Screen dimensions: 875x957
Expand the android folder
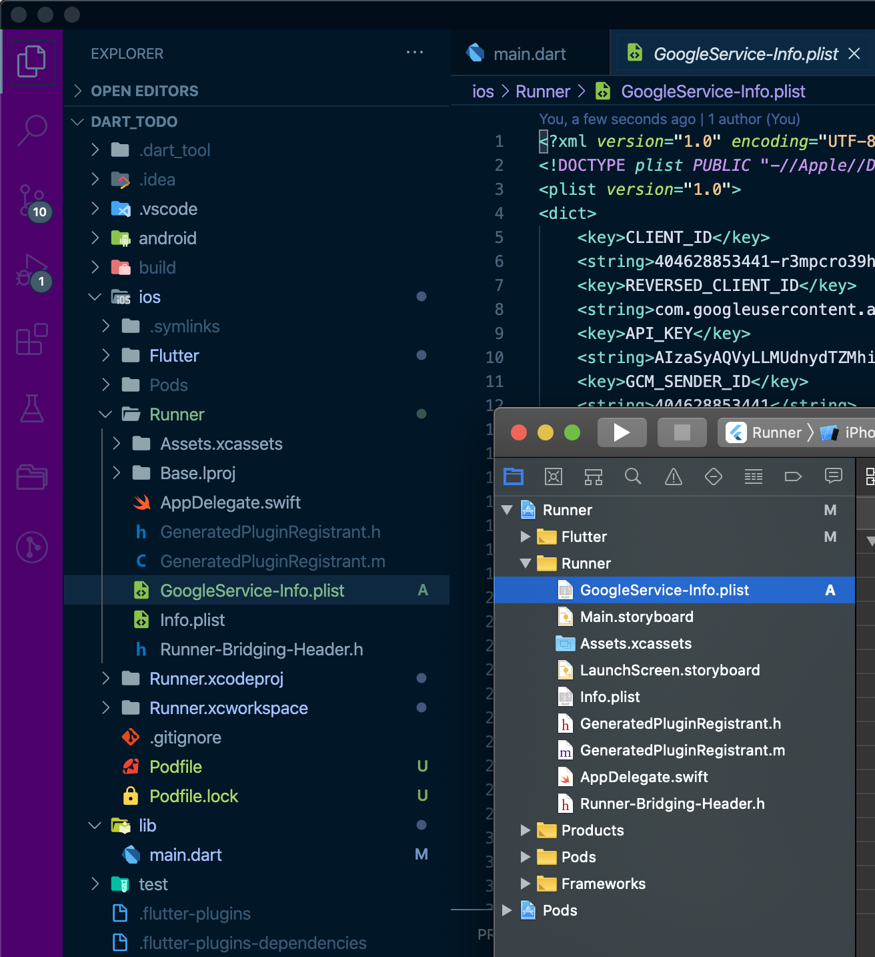(x=257, y=238)
